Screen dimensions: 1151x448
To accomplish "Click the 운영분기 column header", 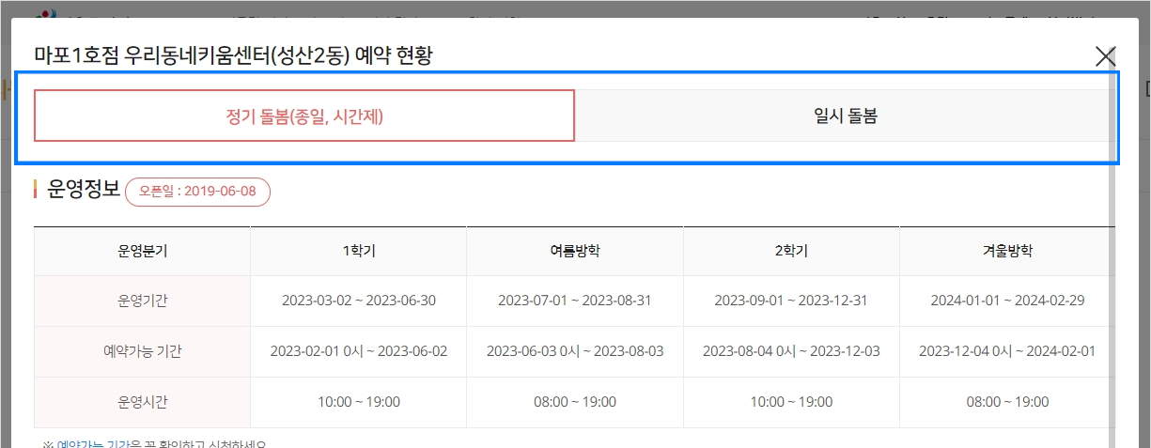I will [142, 251].
